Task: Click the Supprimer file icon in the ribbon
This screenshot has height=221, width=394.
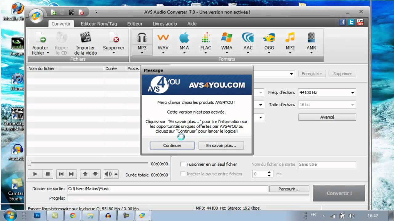Action: tap(114, 38)
